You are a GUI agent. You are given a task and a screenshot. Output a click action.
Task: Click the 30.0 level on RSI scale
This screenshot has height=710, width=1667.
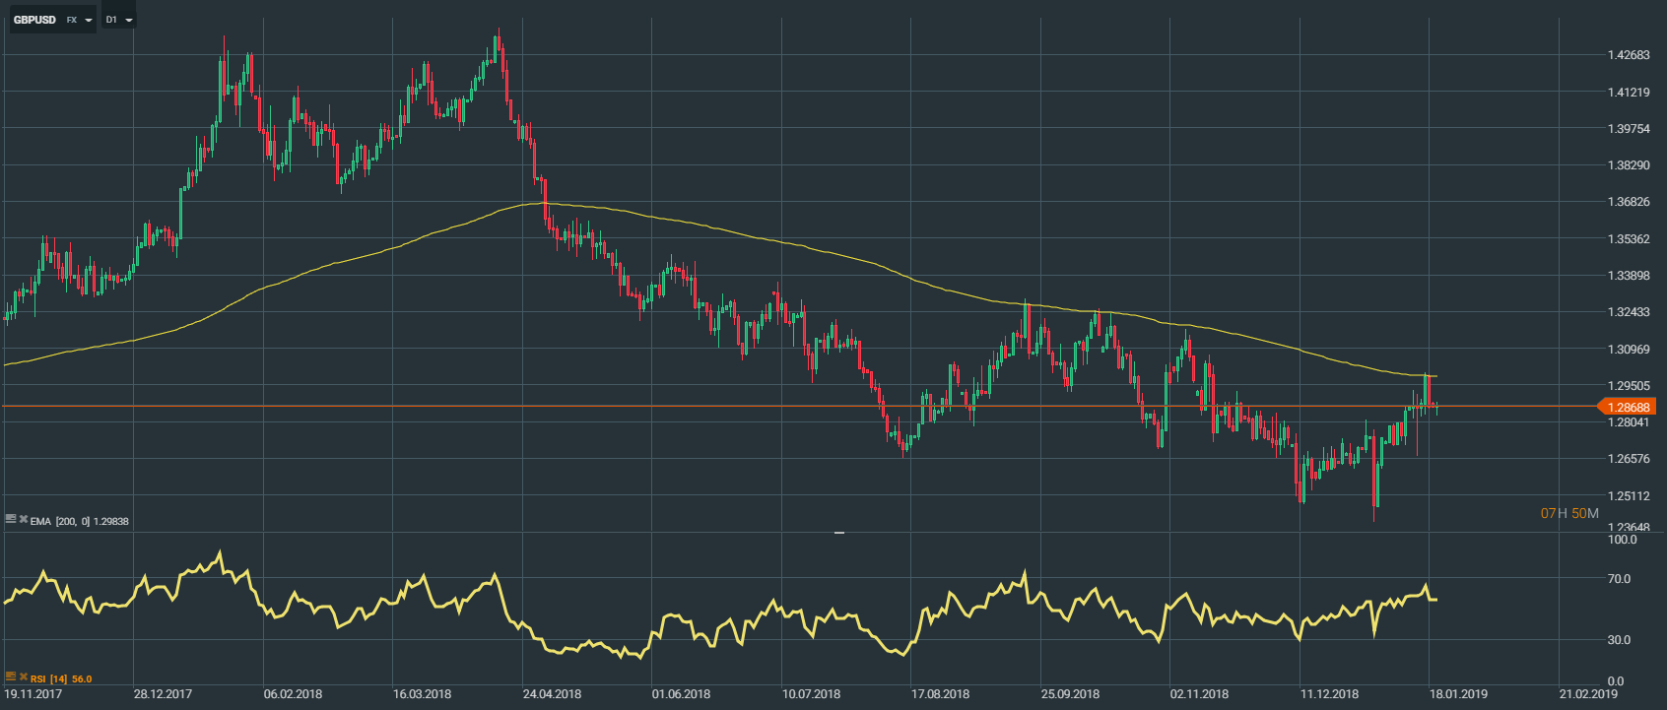1619,640
